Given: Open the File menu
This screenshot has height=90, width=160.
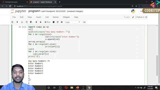Looking at the screenshot, I should (14, 17).
